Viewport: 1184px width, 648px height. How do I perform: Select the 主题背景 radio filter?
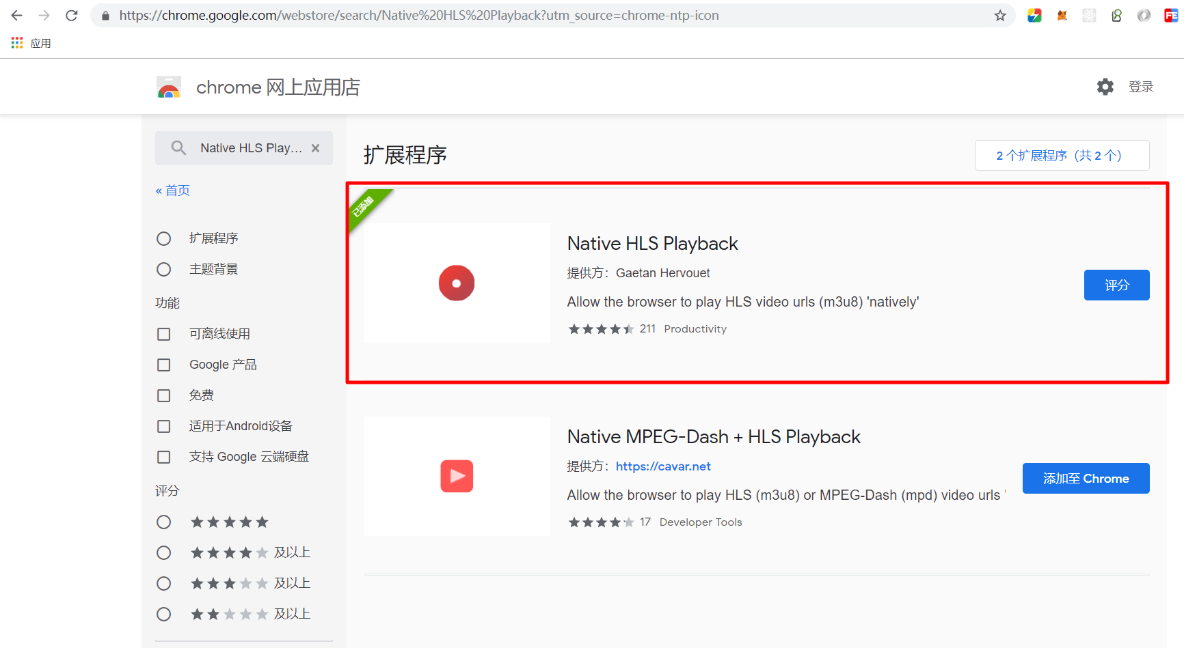164,269
